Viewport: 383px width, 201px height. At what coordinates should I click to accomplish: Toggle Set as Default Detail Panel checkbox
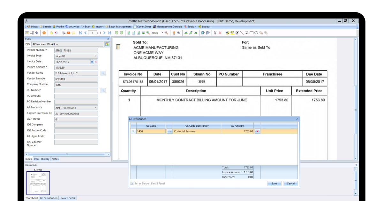click(x=132, y=183)
